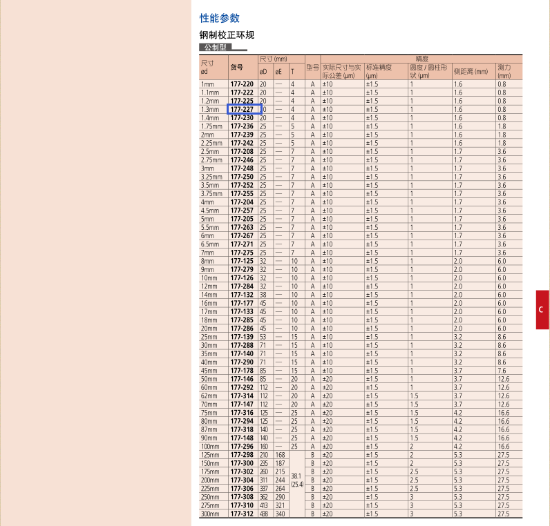550x526 pixels.
Task: Select item number 177-220
Action: (242, 84)
